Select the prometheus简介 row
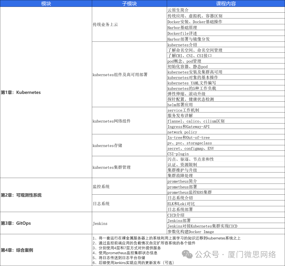The image size is (285, 266). [226, 181]
